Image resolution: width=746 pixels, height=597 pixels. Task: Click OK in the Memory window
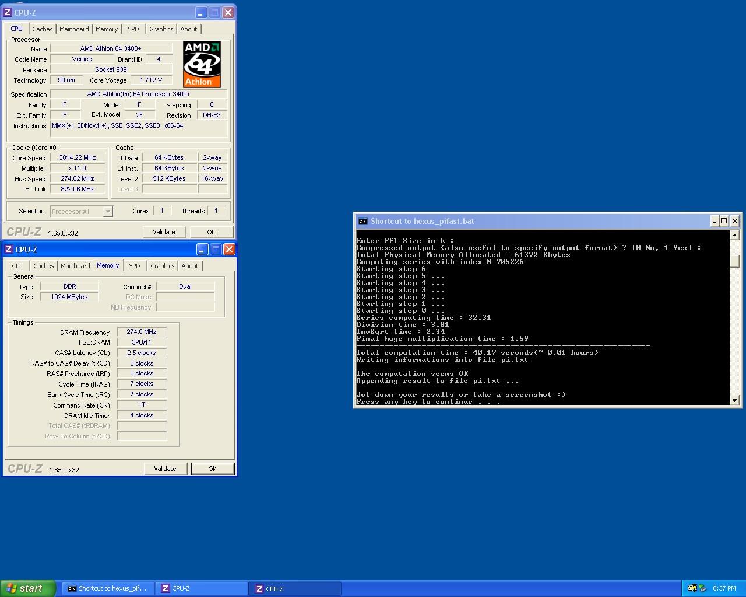click(212, 469)
